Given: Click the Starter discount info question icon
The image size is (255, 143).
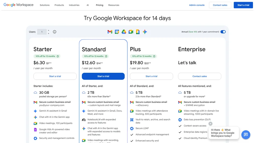Looking at the screenshot, I should click(x=58, y=56).
